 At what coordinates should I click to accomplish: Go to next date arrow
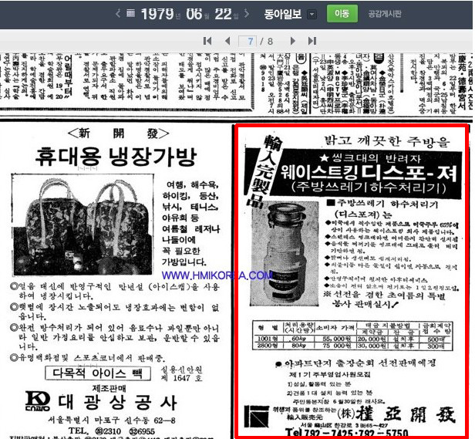pyautogui.click(x=248, y=13)
